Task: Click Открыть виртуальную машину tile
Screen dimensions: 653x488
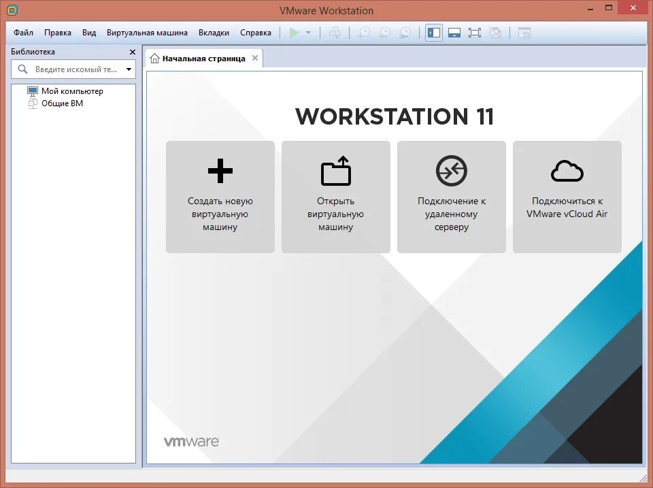Action: [x=335, y=197]
